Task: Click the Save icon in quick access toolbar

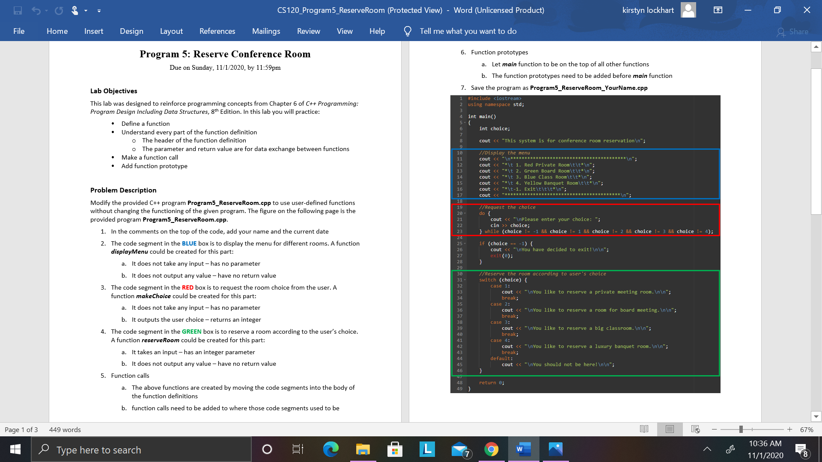Action: coord(18,10)
